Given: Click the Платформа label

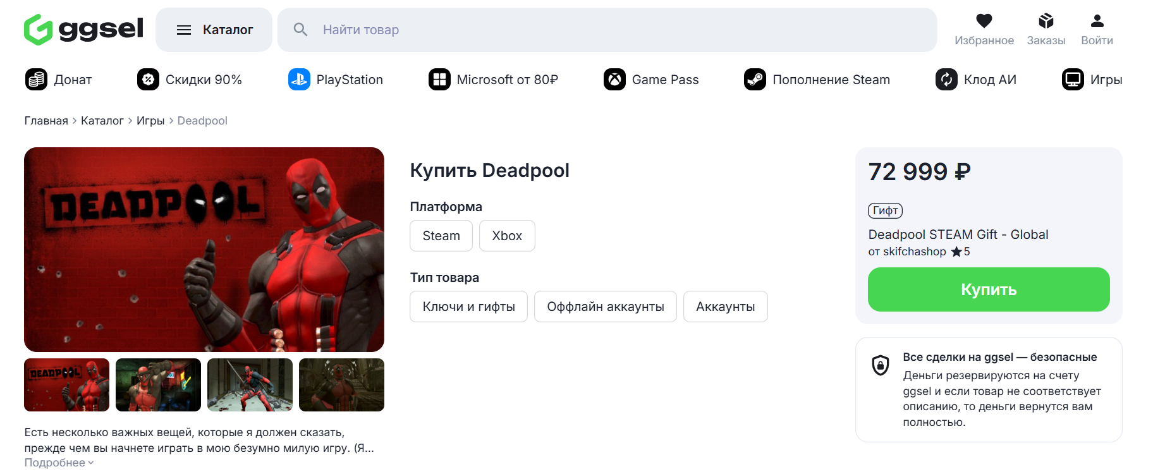Looking at the screenshot, I should (x=446, y=207).
